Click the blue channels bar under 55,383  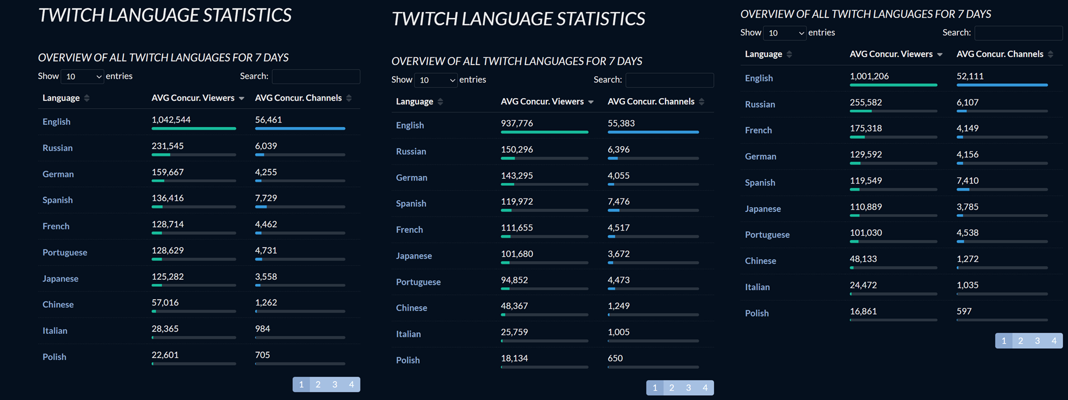[653, 132]
